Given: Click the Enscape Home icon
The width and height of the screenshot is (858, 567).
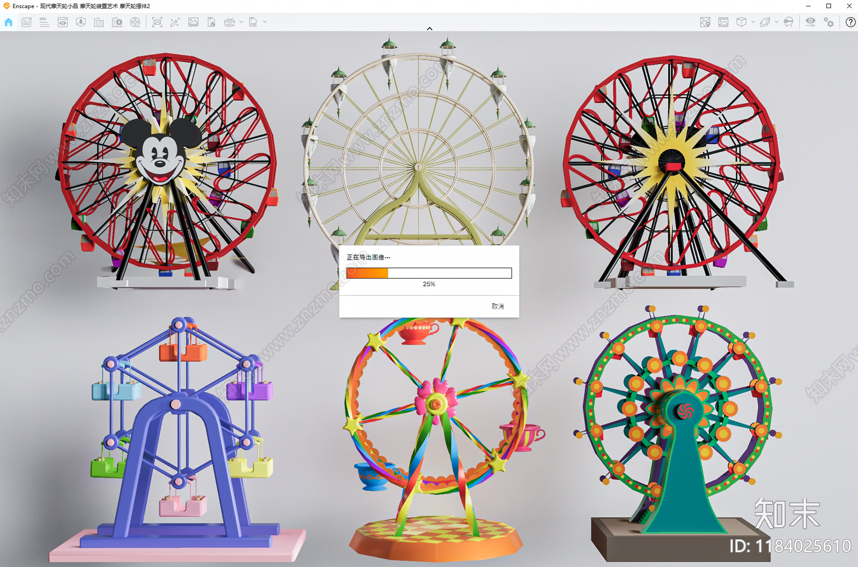Looking at the screenshot, I should (x=9, y=22).
